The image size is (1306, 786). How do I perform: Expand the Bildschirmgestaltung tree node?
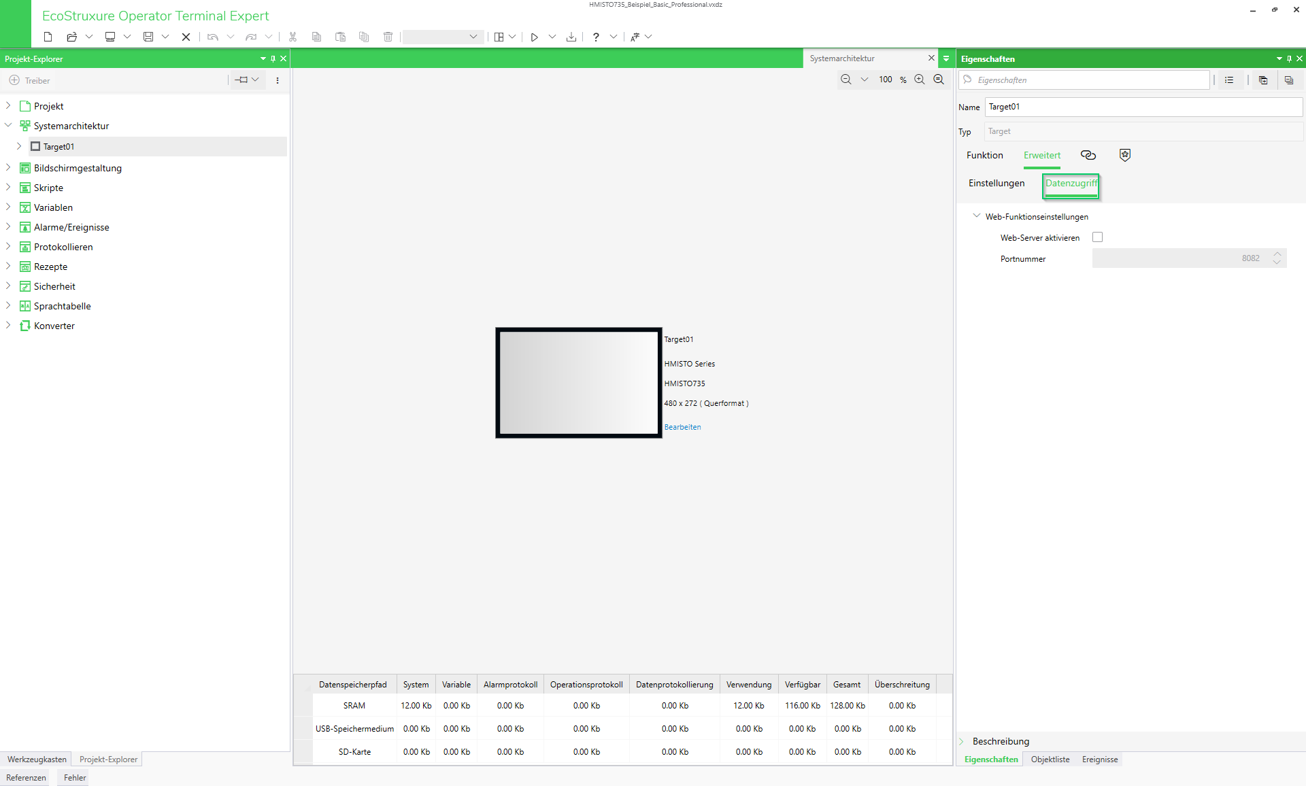click(x=8, y=167)
